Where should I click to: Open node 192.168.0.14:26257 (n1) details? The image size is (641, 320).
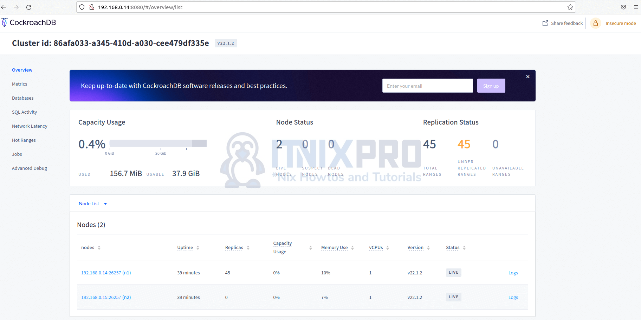106,273
